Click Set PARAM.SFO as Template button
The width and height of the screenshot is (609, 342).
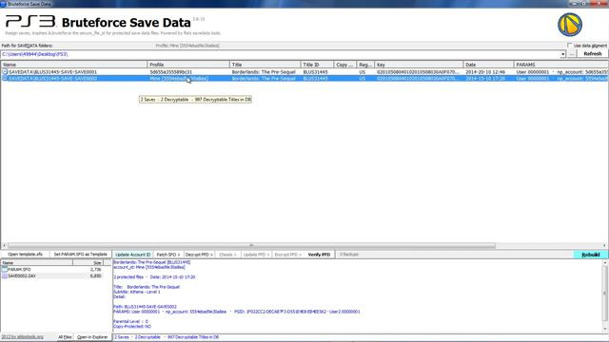pos(80,255)
